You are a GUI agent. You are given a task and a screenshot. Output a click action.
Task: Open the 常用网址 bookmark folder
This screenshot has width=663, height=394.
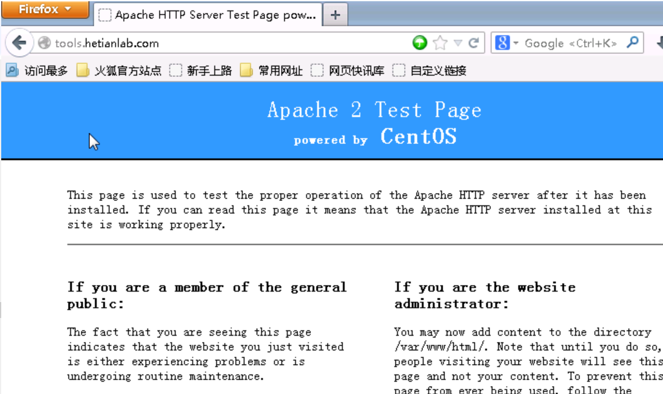coord(271,70)
